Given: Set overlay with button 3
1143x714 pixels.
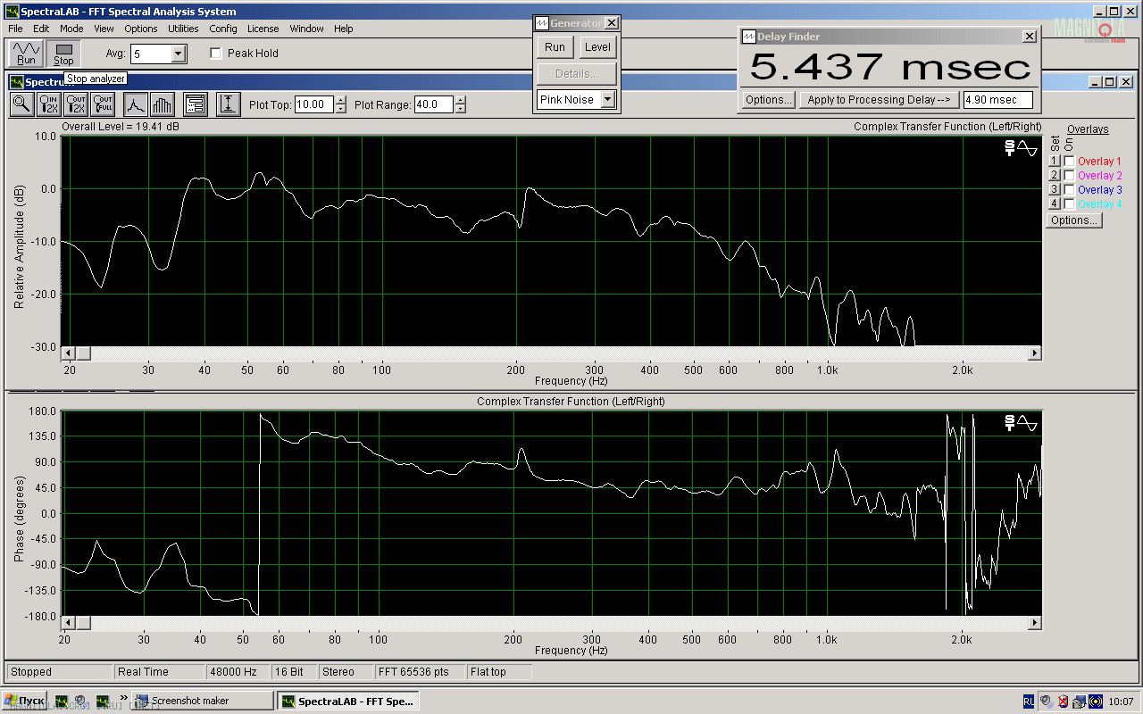Looking at the screenshot, I should pos(1055,190).
